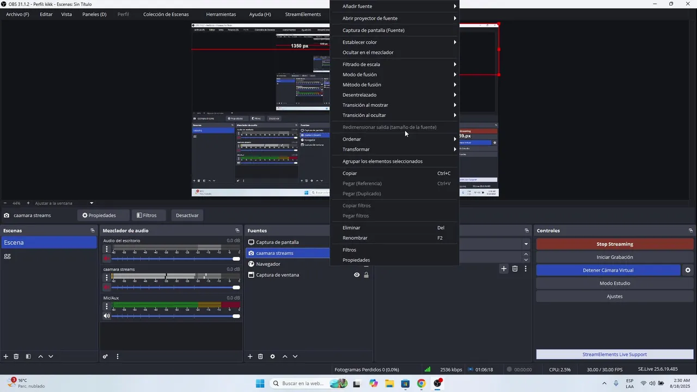Screen dimensions: 697x392
Task: Add a new scene with the plus icon
Action: [x=6, y=357]
